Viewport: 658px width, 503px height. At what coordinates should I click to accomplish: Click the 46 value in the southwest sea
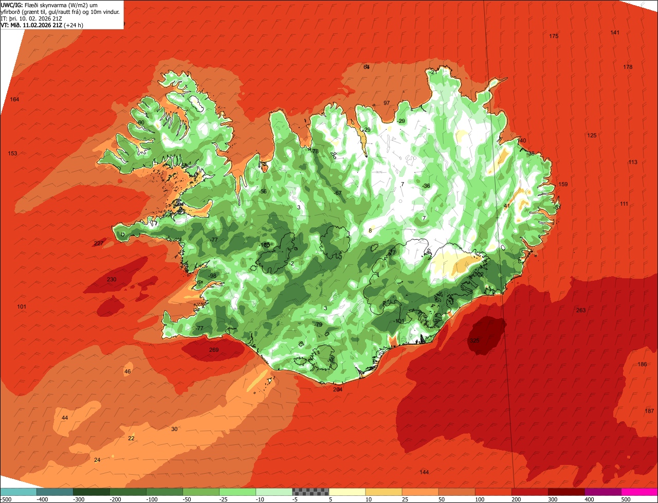127,372
